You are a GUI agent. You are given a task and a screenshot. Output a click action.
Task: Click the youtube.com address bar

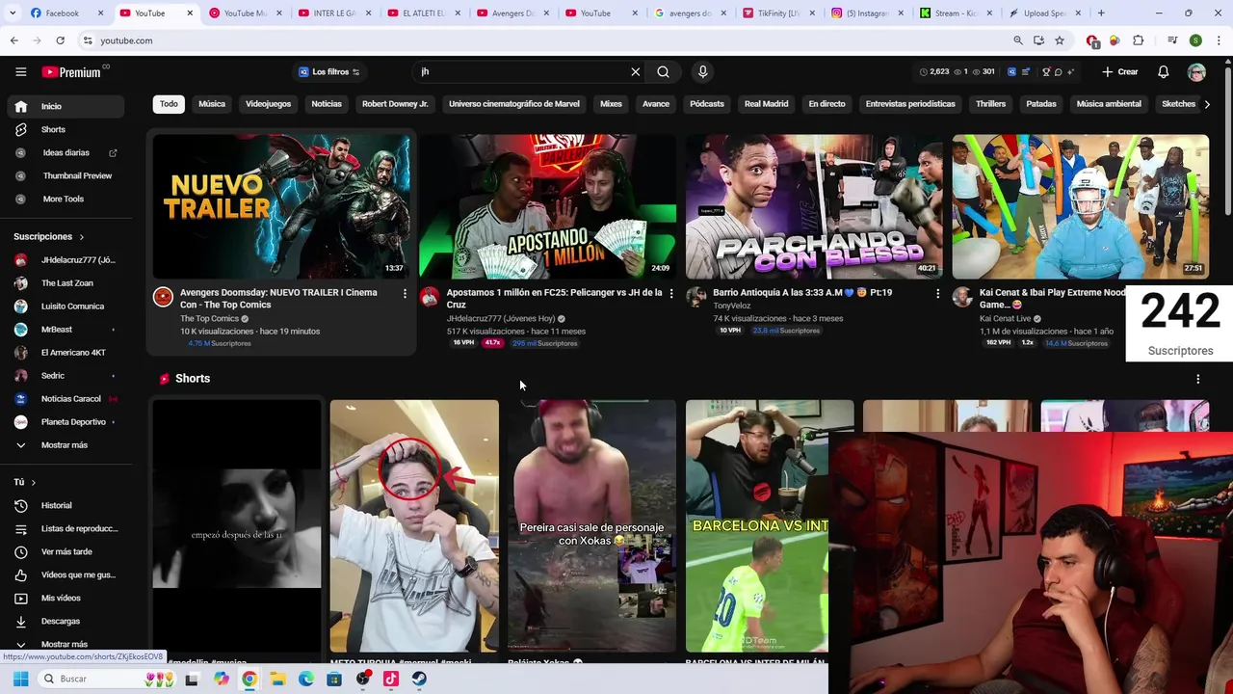pos(539,40)
